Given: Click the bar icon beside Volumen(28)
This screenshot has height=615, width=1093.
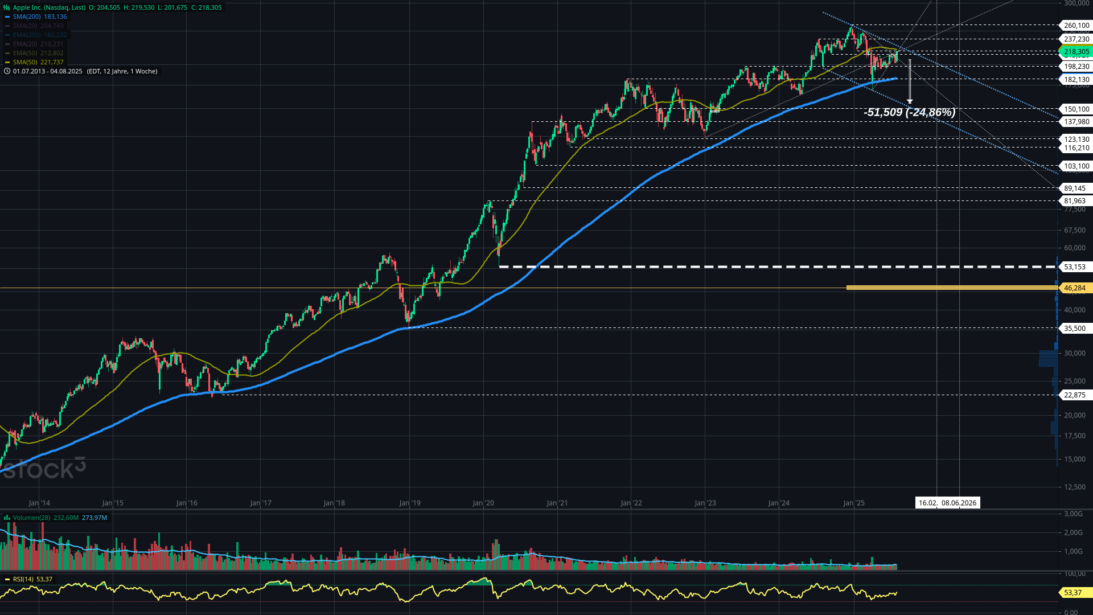Looking at the screenshot, I should point(7,518).
